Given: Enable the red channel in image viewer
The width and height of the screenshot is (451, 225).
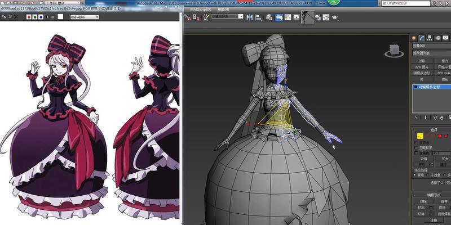Looking at the screenshot, I should 29,17.
